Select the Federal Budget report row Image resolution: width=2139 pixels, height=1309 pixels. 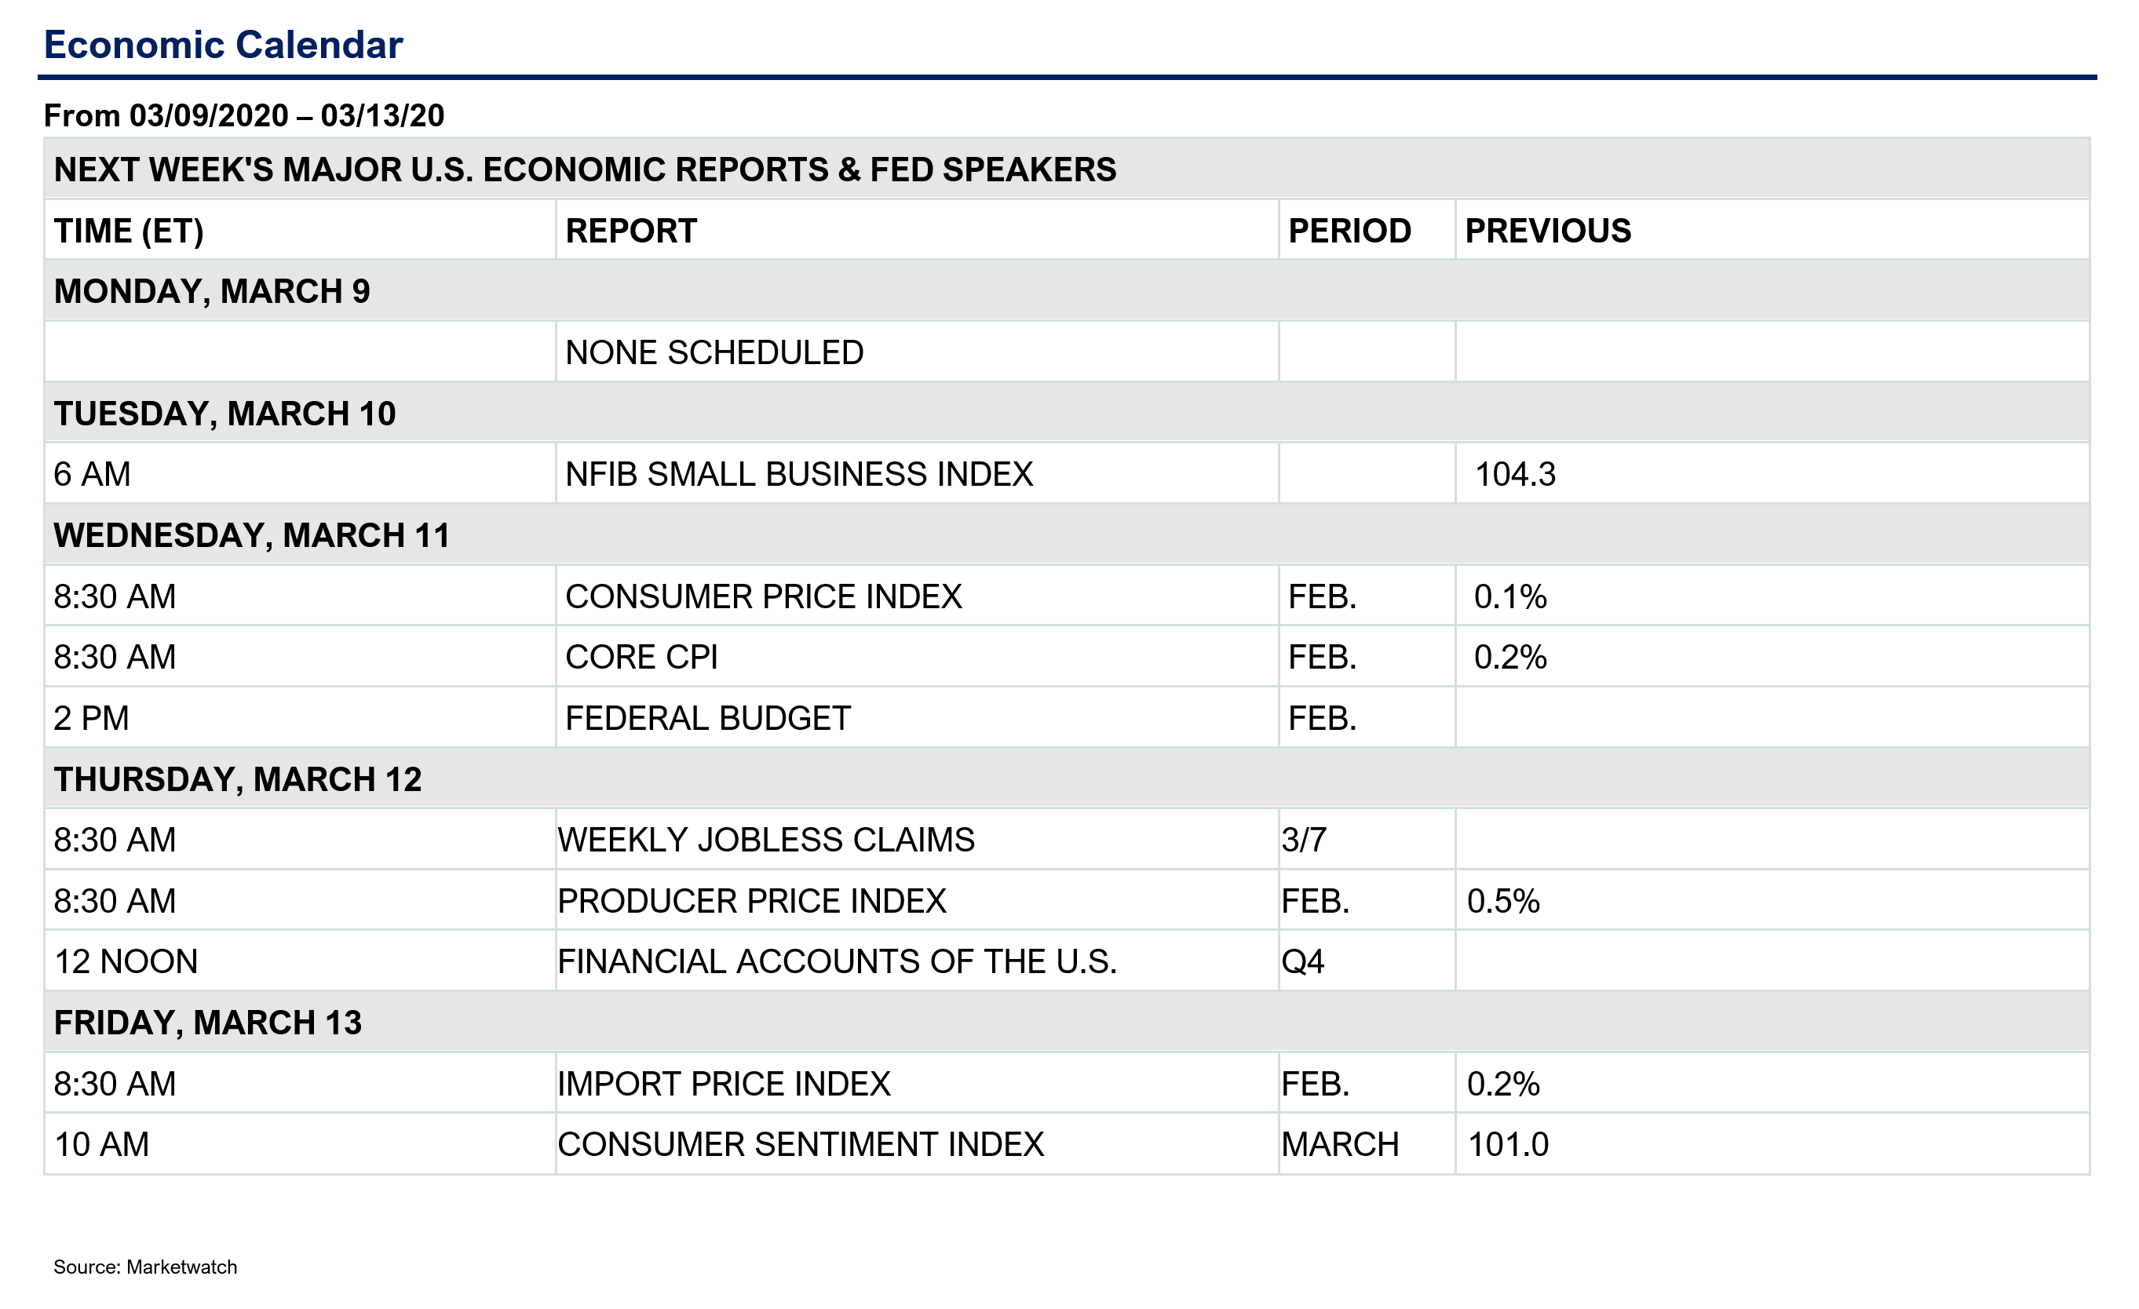tap(1067, 718)
